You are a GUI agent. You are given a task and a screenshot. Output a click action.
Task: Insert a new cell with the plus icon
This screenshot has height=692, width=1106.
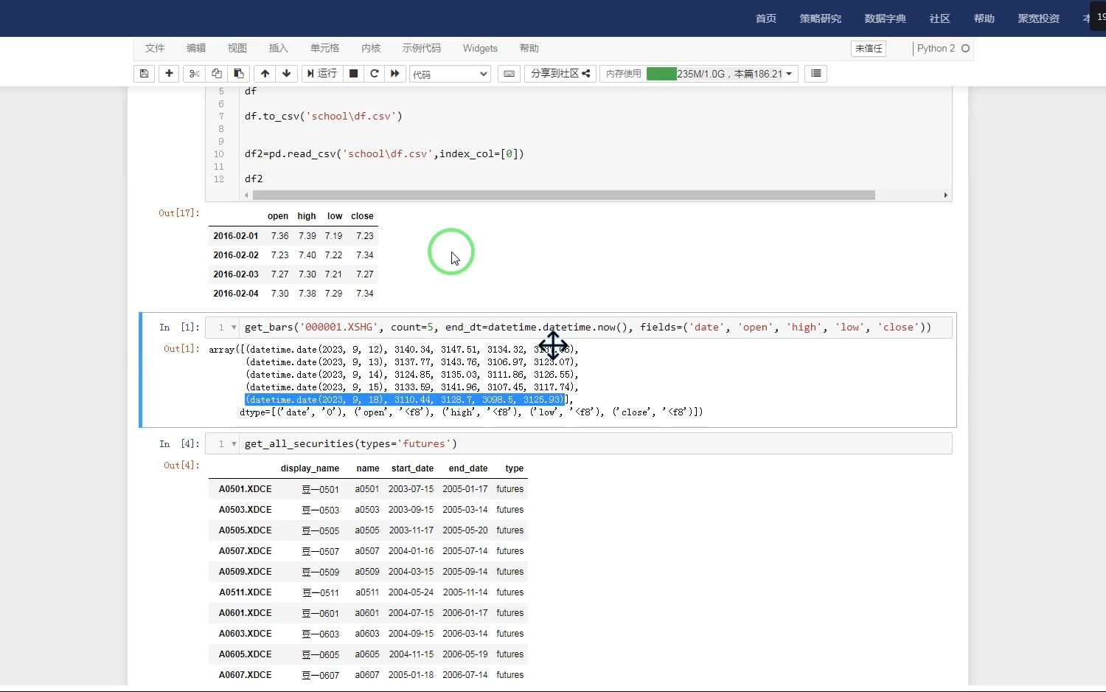[169, 74]
